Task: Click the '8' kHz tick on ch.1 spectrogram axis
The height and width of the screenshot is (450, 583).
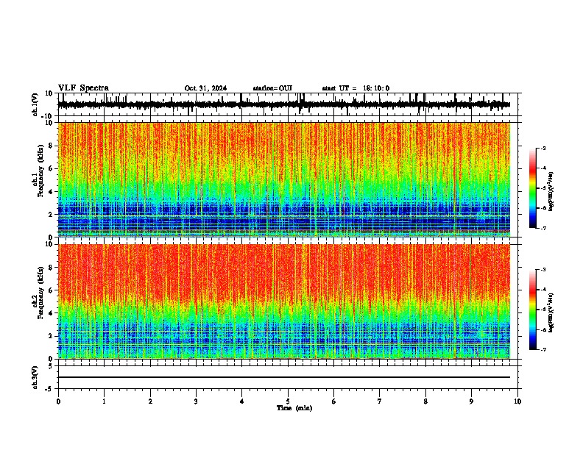Action: click(51, 146)
